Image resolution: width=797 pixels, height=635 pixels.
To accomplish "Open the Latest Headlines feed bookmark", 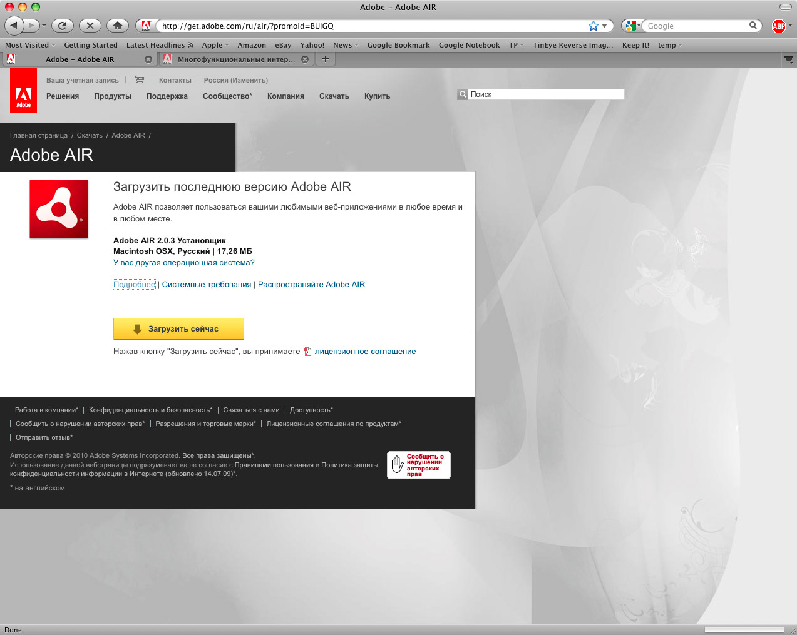I will pos(160,45).
